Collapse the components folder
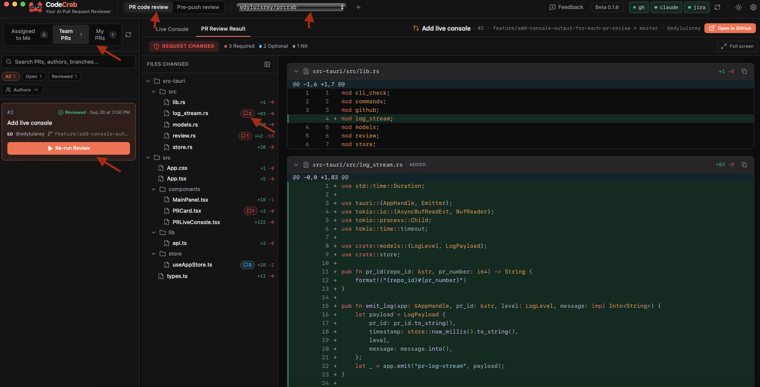The height and width of the screenshot is (387, 760). (x=154, y=189)
